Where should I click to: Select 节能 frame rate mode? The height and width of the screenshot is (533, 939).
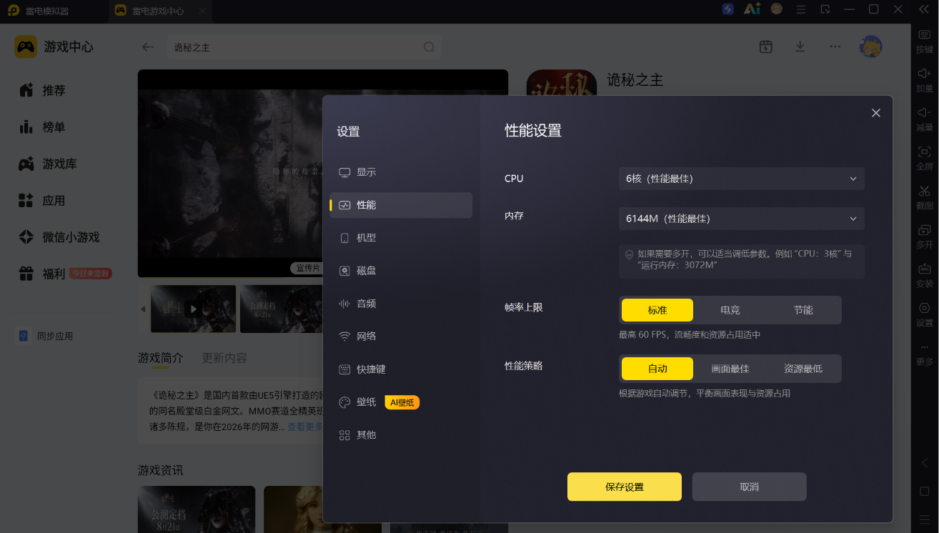point(803,310)
